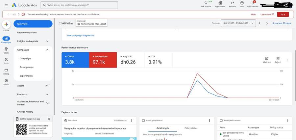Click the Create plus button
The width and height of the screenshot is (296, 140).
(x=6, y=24)
